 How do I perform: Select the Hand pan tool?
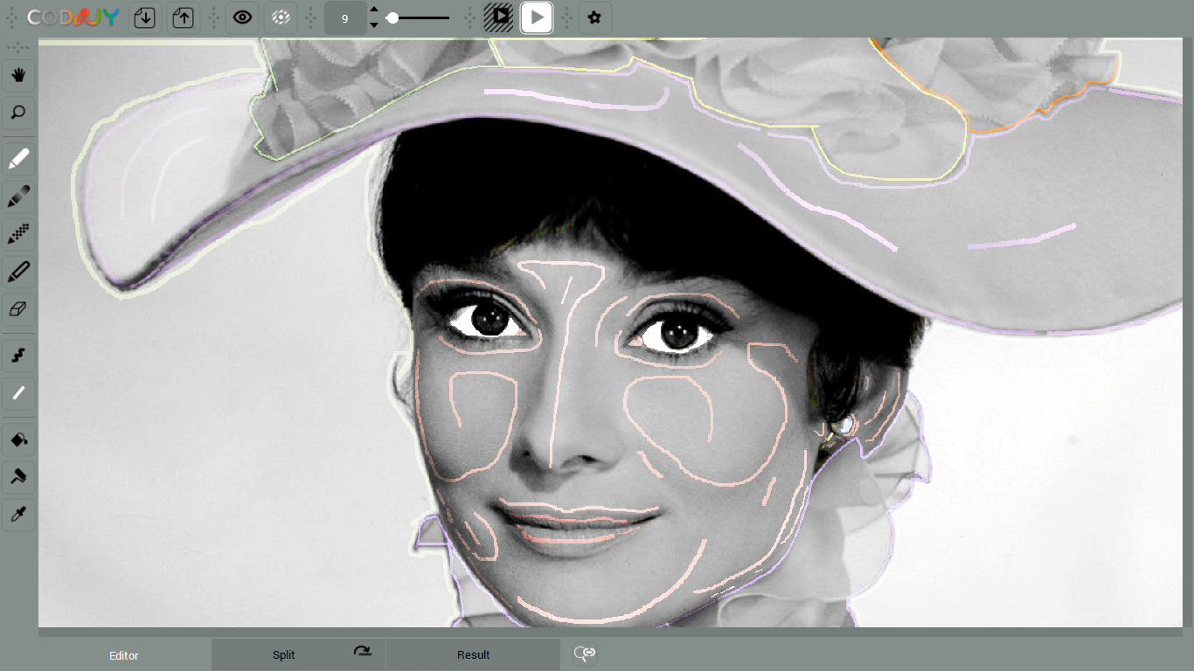point(18,75)
